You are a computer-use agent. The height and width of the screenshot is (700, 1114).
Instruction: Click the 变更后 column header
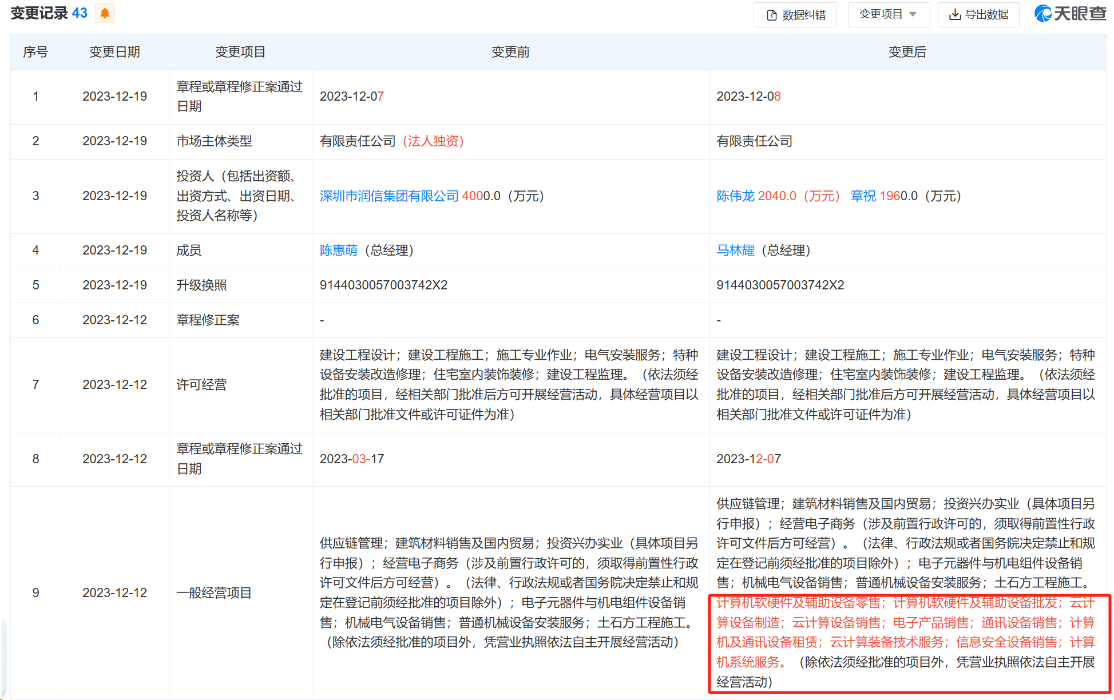907,52
